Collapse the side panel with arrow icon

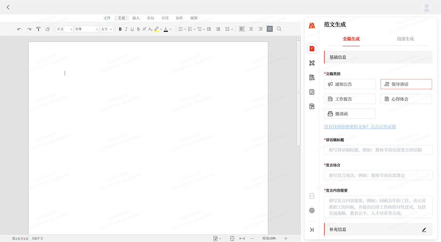(312, 230)
